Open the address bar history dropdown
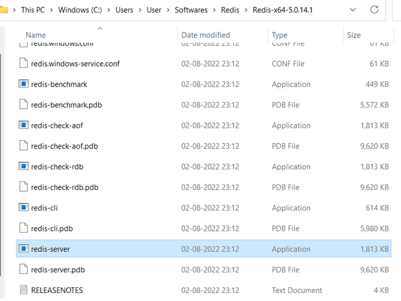Screen dimensions: 401x301 pos(353,10)
